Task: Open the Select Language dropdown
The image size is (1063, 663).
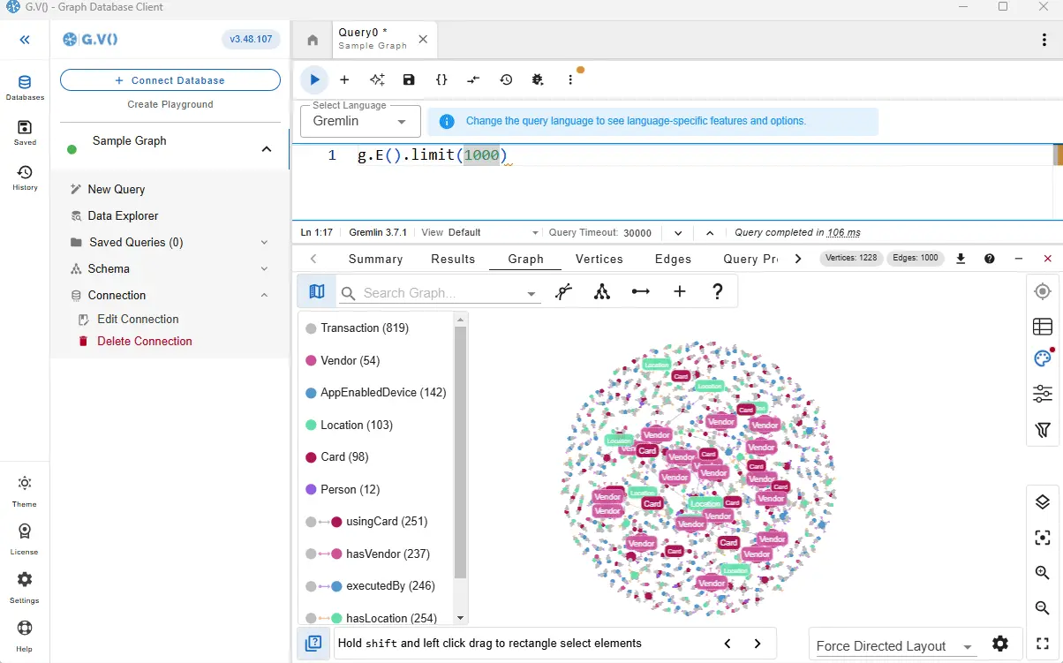Action: [x=359, y=121]
